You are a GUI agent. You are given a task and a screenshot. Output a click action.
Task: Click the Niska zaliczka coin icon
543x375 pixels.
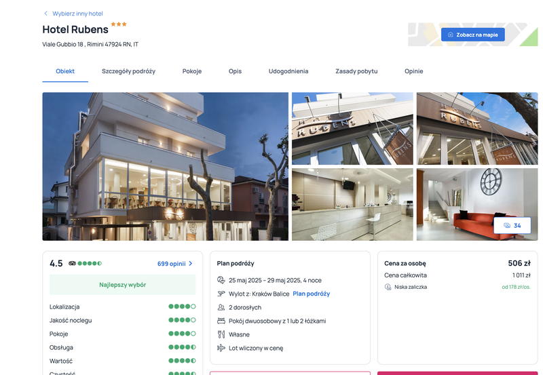388,287
